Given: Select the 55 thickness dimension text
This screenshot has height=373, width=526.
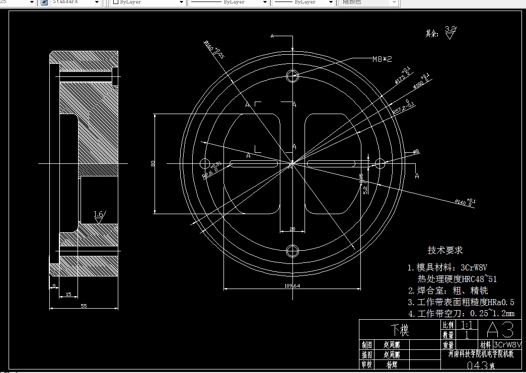Looking at the screenshot, I should (84, 306).
